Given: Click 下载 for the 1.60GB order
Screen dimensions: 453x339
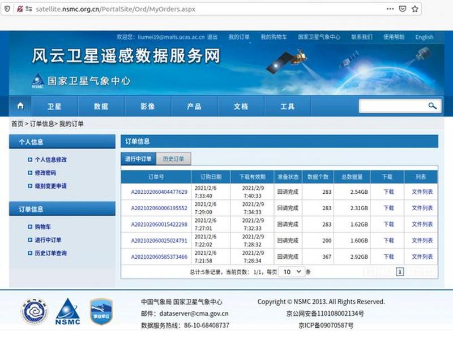Looking at the screenshot, I should pyautogui.click(x=388, y=240).
